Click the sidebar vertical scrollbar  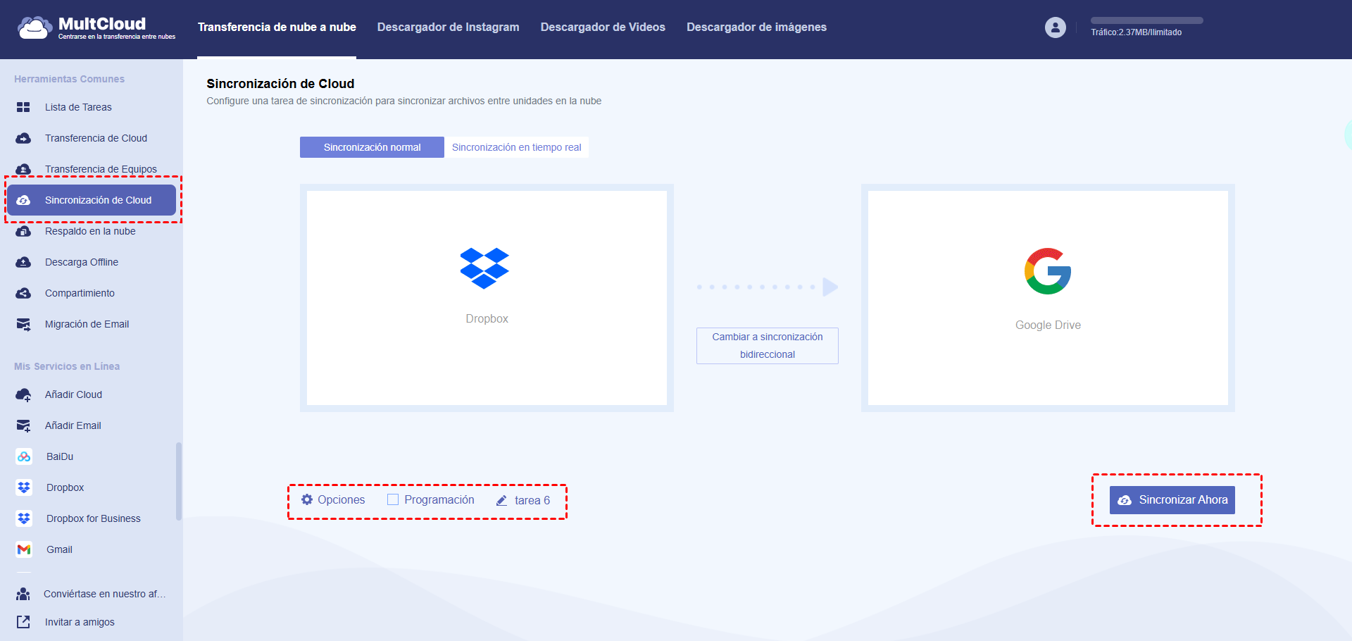tap(179, 481)
